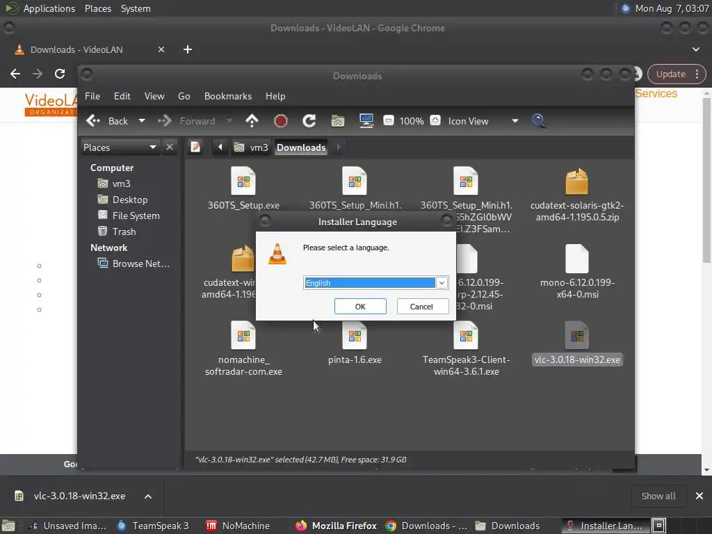This screenshot has height=534, width=712.
Task: Open the System menu in top panel
Action: click(x=136, y=8)
